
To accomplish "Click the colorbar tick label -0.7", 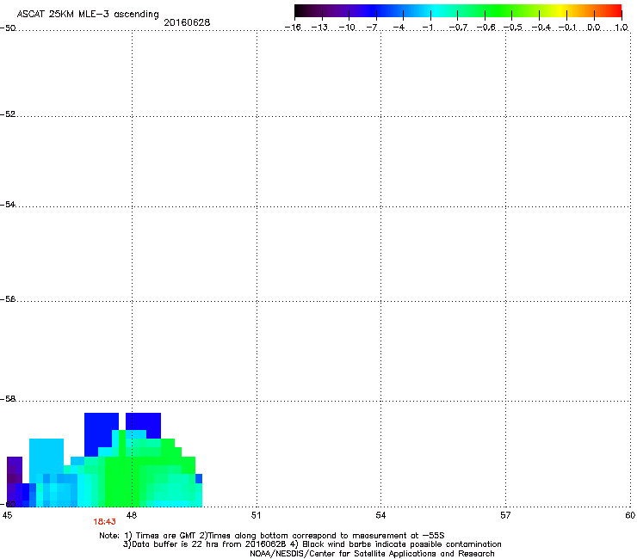I will pos(458,28).
